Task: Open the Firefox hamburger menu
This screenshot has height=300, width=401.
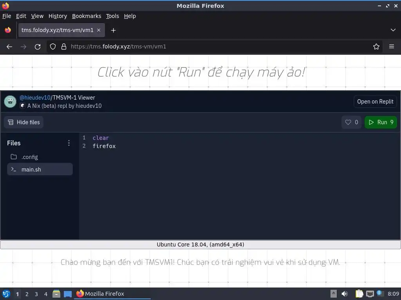Action: 392,47
